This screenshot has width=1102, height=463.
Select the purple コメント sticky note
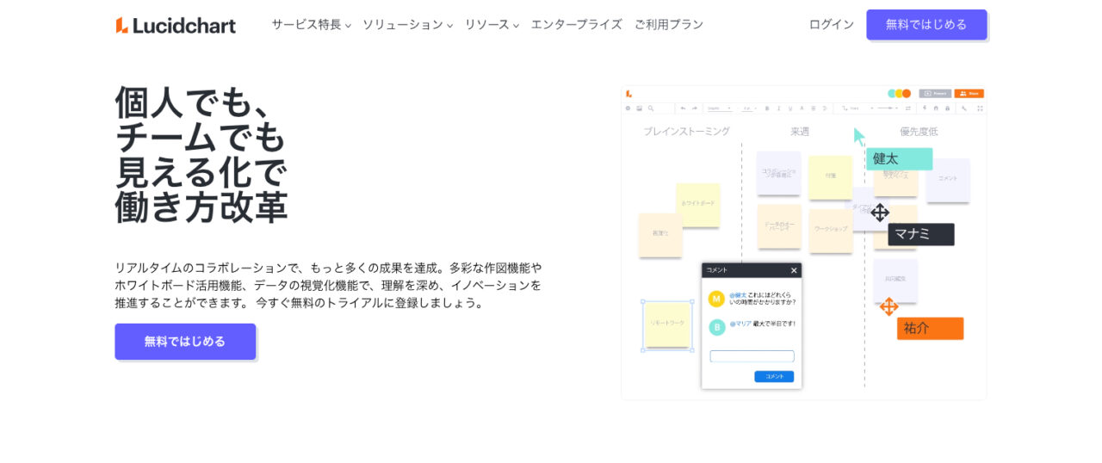click(948, 180)
